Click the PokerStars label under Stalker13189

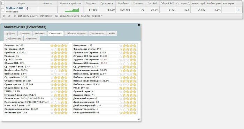click(x=12, y=11)
